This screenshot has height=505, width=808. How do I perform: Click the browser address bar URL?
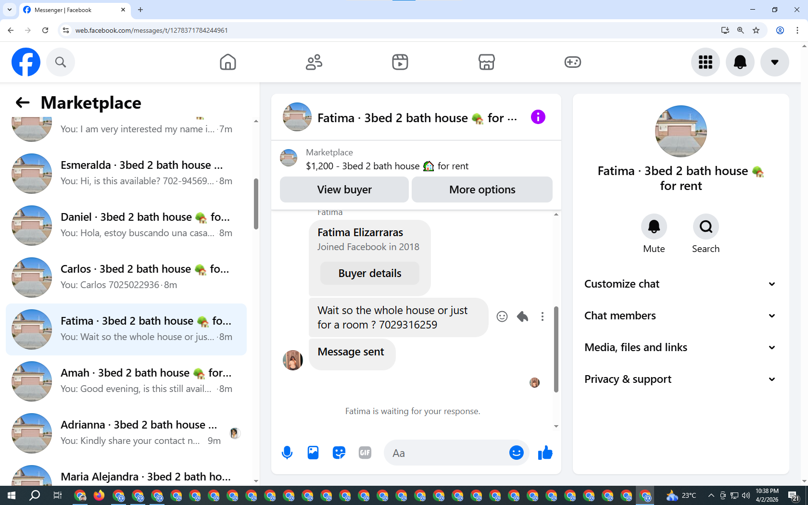[x=151, y=30]
